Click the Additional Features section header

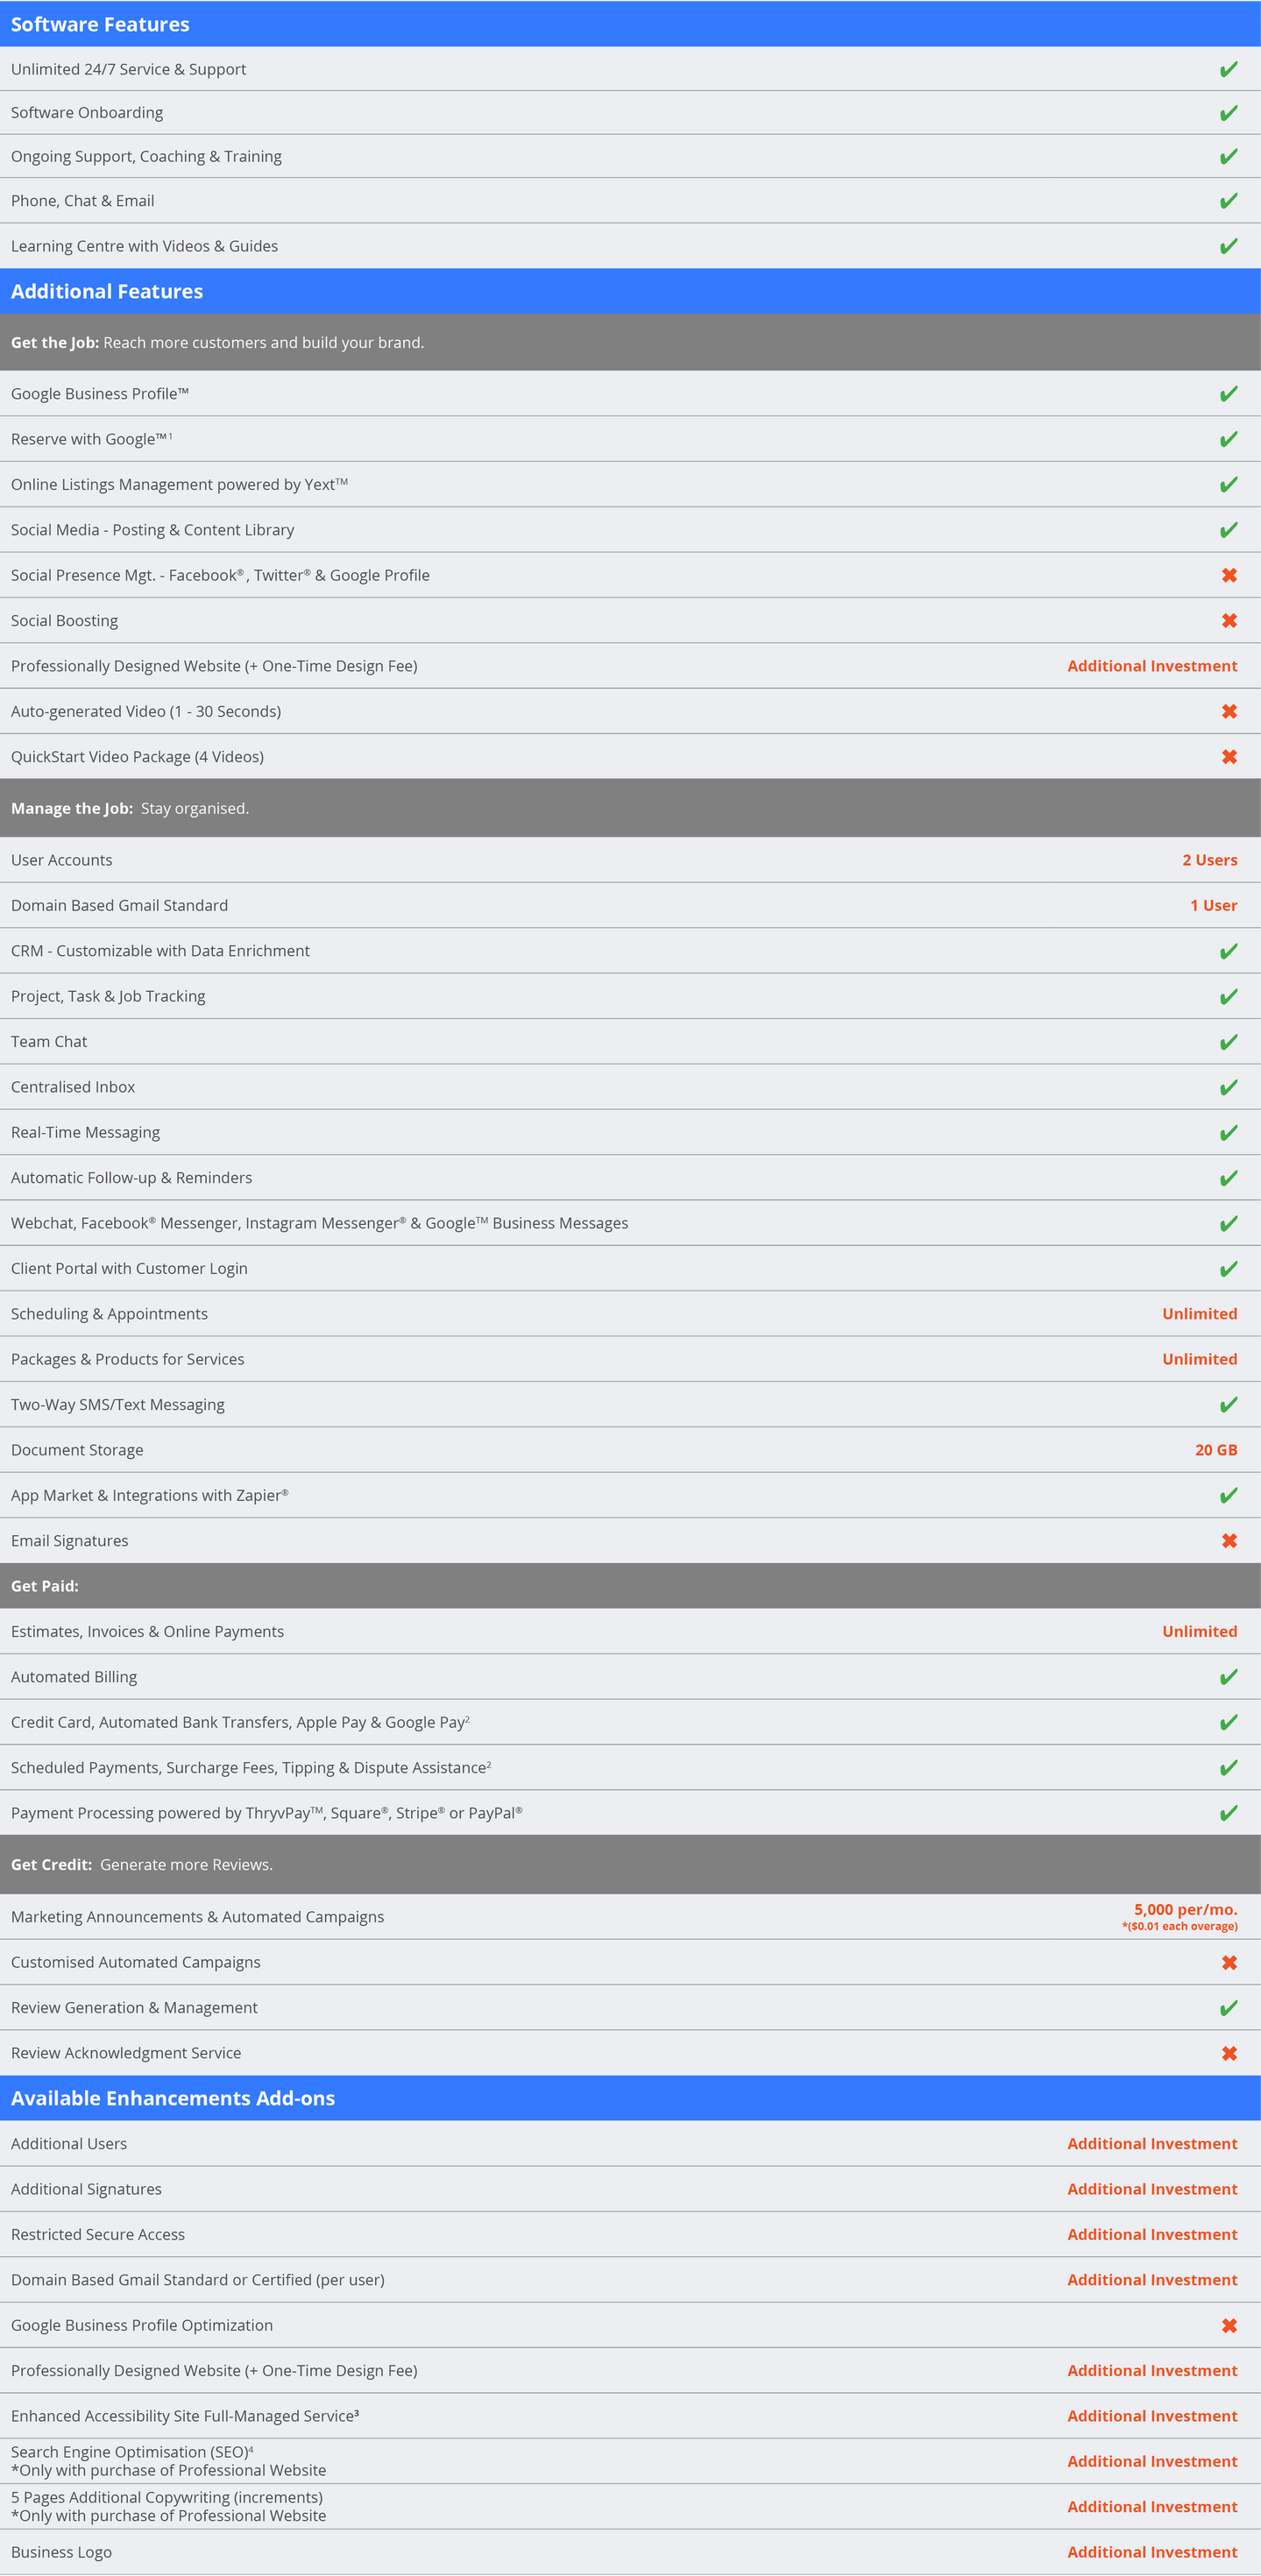pos(107,291)
